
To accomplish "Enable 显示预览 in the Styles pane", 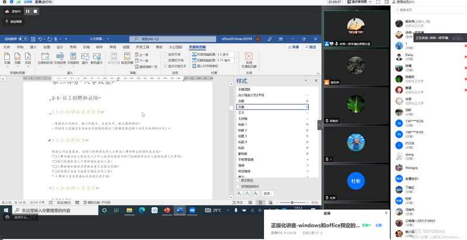I will point(239,180).
